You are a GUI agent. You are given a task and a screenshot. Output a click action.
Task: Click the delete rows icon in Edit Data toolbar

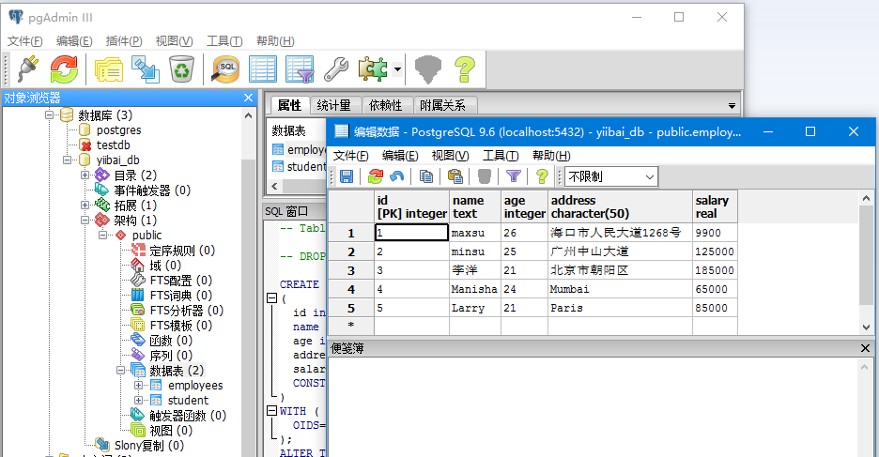[x=485, y=177]
